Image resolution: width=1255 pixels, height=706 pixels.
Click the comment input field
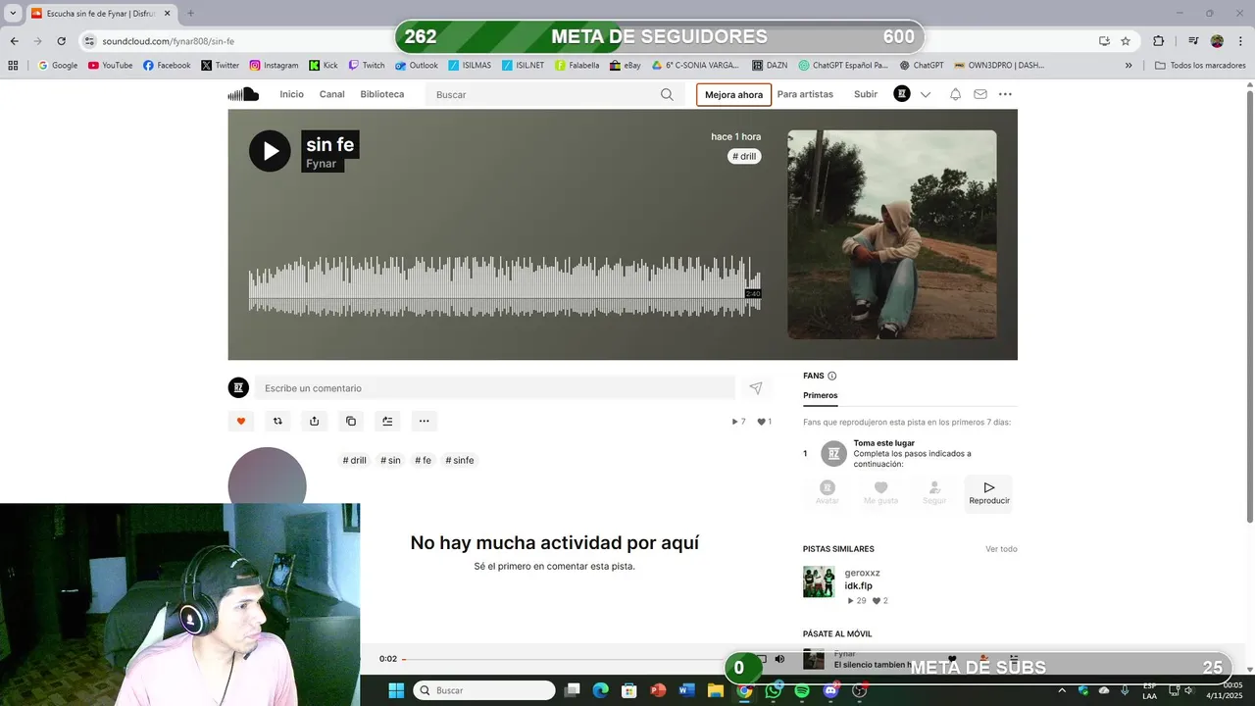click(495, 388)
